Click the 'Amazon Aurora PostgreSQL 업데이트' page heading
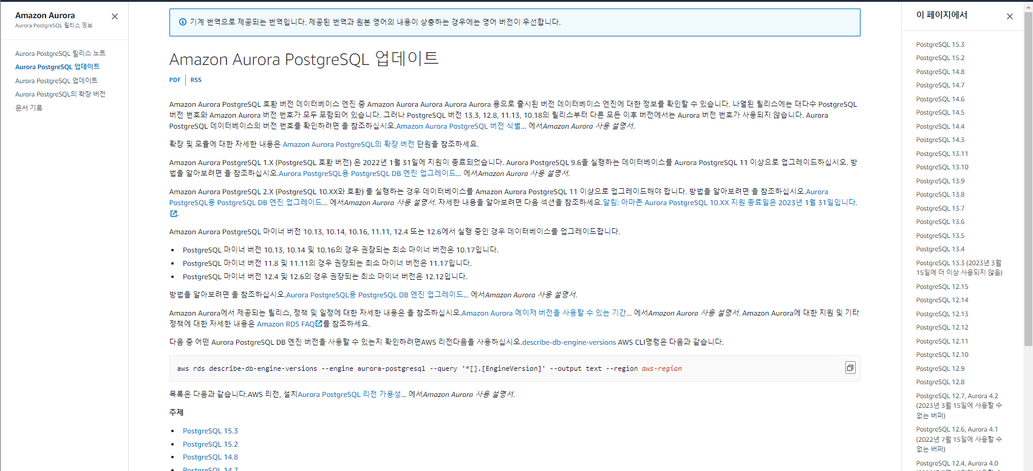The image size is (1033, 471). click(x=304, y=59)
